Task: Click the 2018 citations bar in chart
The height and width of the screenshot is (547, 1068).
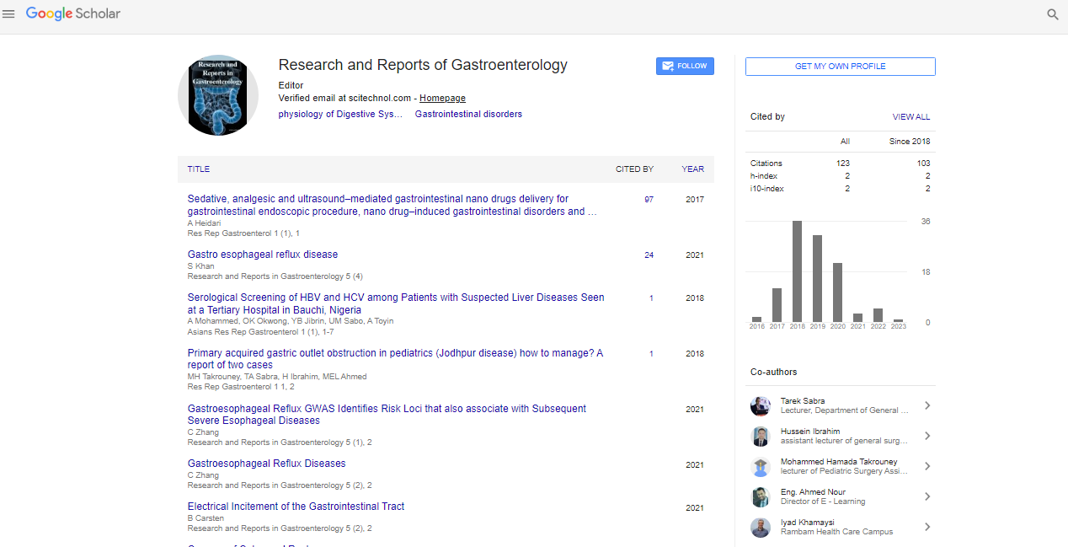Action: pos(797,272)
